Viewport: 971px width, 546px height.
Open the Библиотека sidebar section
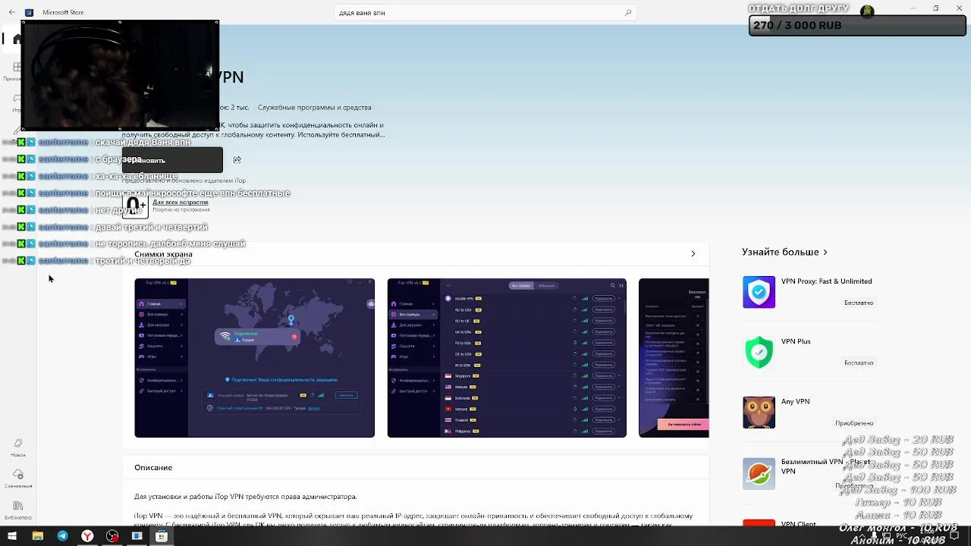click(x=18, y=510)
